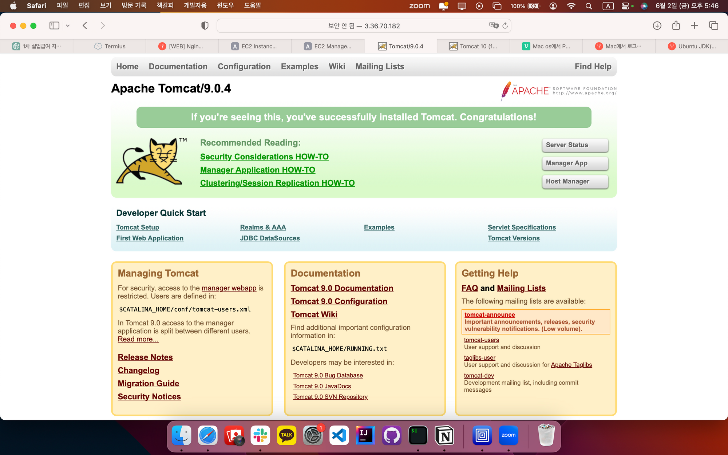The height and width of the screenshot is (455, 728).
Task: Click the Manager App button
Action: (x=575, y=163)
